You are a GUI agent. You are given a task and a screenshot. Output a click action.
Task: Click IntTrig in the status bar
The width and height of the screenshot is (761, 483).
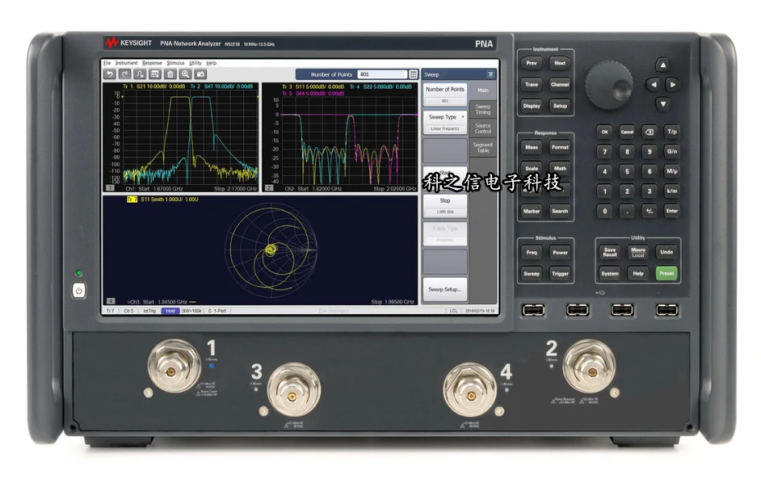149,311
